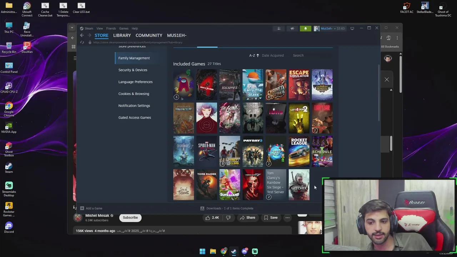Open Security & Devices settings
457x257 pixels.
133,70
